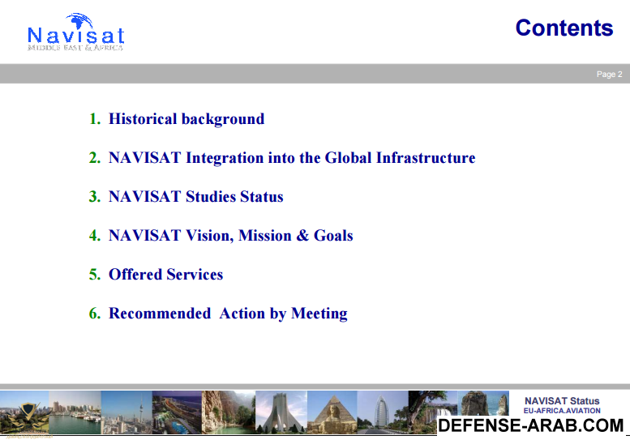
Task: Click the Navisat globe logo
Action: point(79,22)
